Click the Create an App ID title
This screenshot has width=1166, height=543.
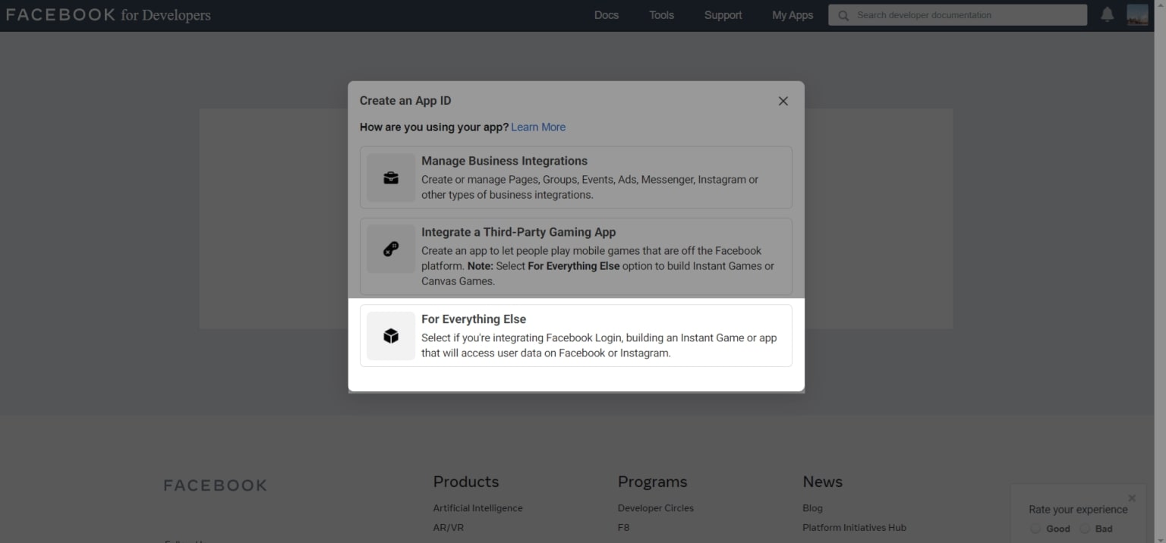click(x=405, y=101)
